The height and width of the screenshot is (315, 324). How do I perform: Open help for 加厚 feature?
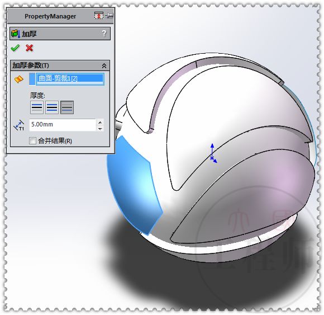click(x=104, y=34)
